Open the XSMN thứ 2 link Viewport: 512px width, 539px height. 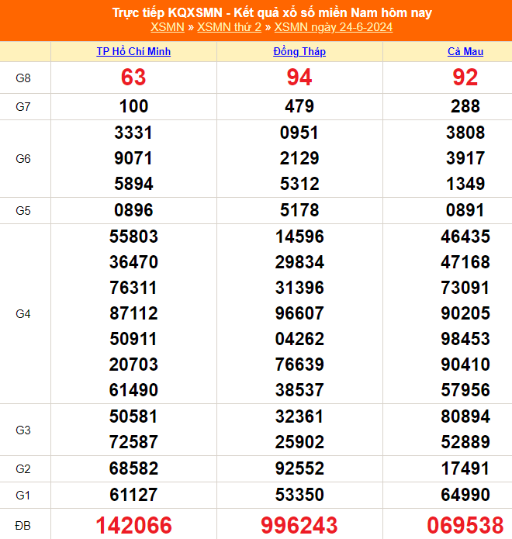[x=229, y=27]
